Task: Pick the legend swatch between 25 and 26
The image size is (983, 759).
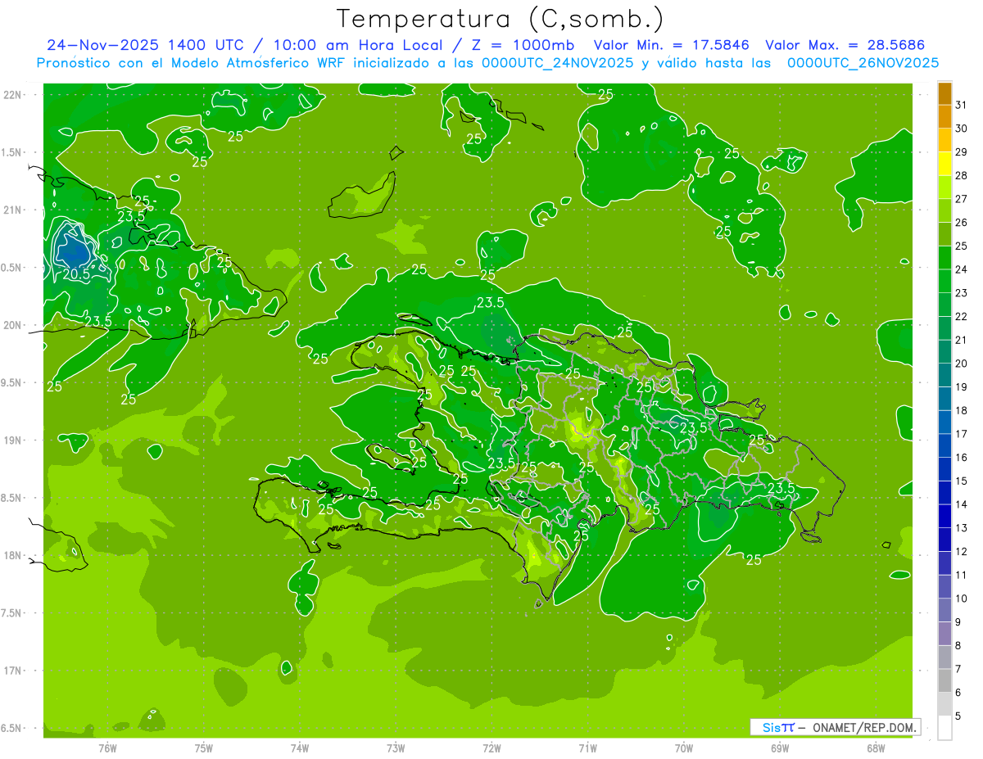Action: click(x=944, y=234)
